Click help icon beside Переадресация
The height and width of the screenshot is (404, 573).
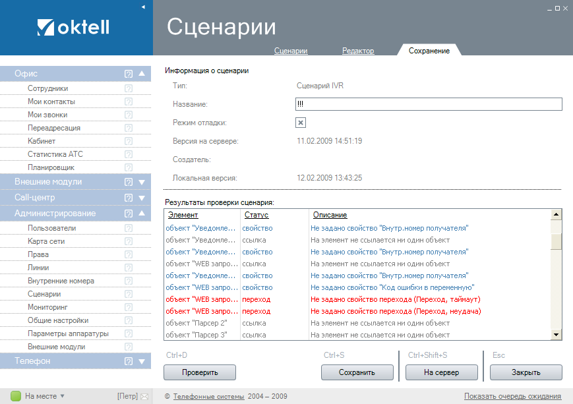click(x=129, y=128)
